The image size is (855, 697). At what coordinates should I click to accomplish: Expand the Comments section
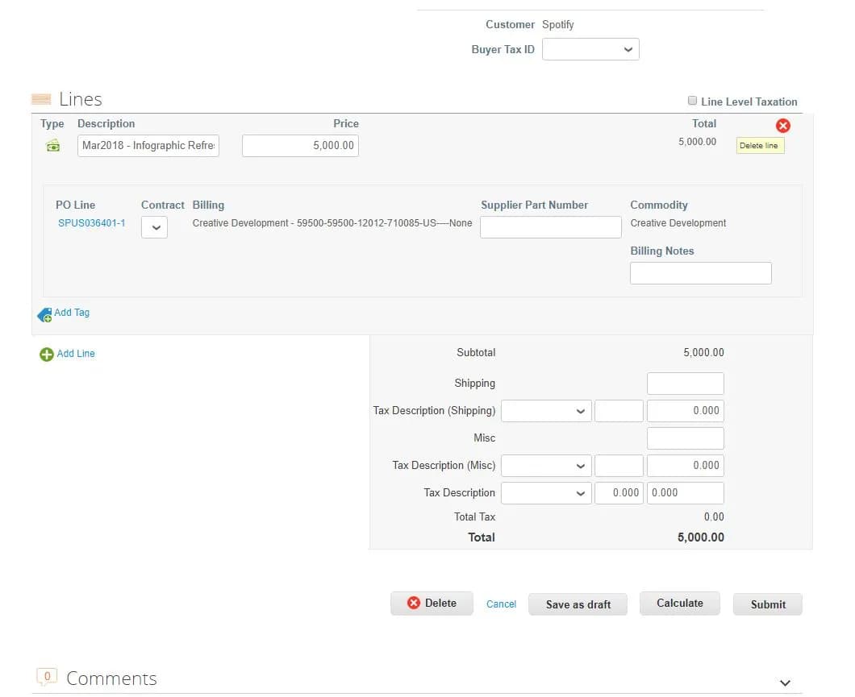[x=785, y=681]
